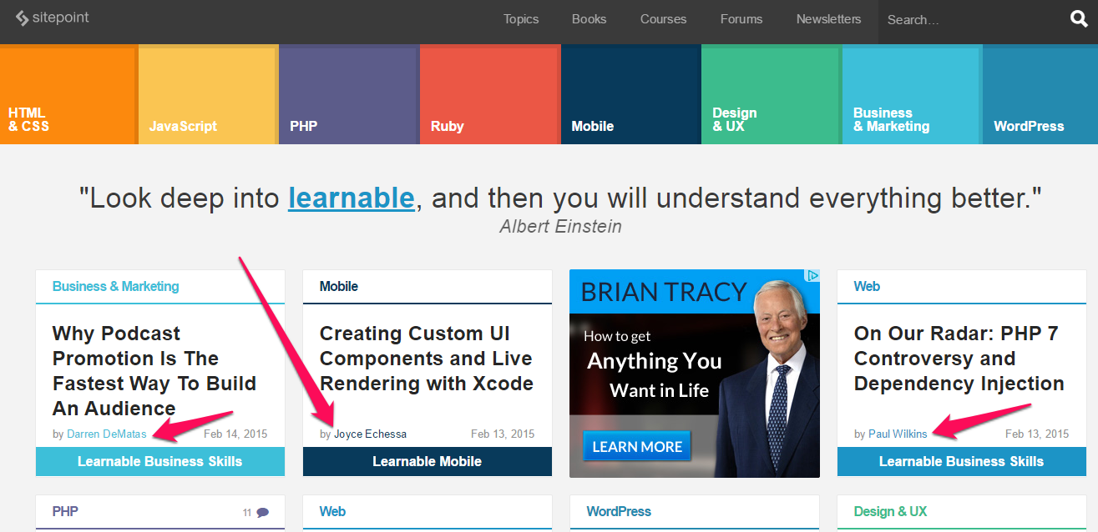This screenshot has height=532, width=1098.
Task: Click the Feb 14, 2015 date text
Action: [235, 434]
